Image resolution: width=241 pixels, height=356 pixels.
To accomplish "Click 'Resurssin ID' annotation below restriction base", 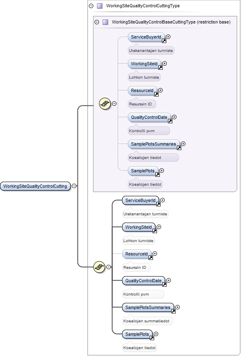I will point(136,268).
